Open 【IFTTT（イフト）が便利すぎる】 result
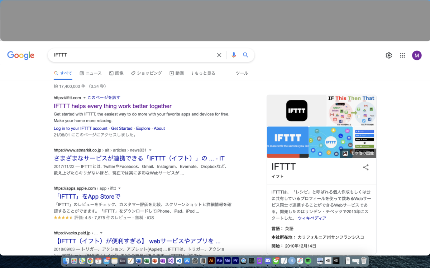 point(137,241)
